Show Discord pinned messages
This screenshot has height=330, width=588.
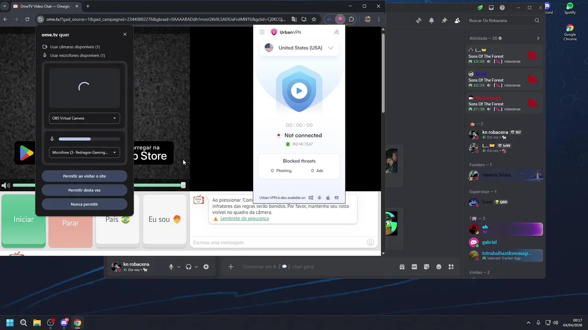coord(444,20)
